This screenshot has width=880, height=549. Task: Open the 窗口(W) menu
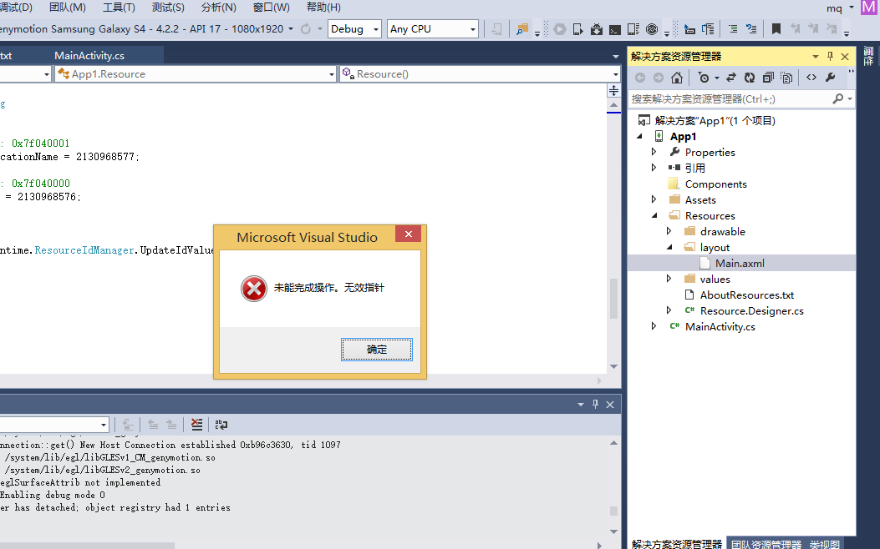click(x=272, y=8)
